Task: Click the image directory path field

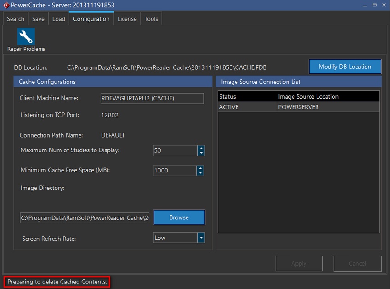Action: point(85,217)
